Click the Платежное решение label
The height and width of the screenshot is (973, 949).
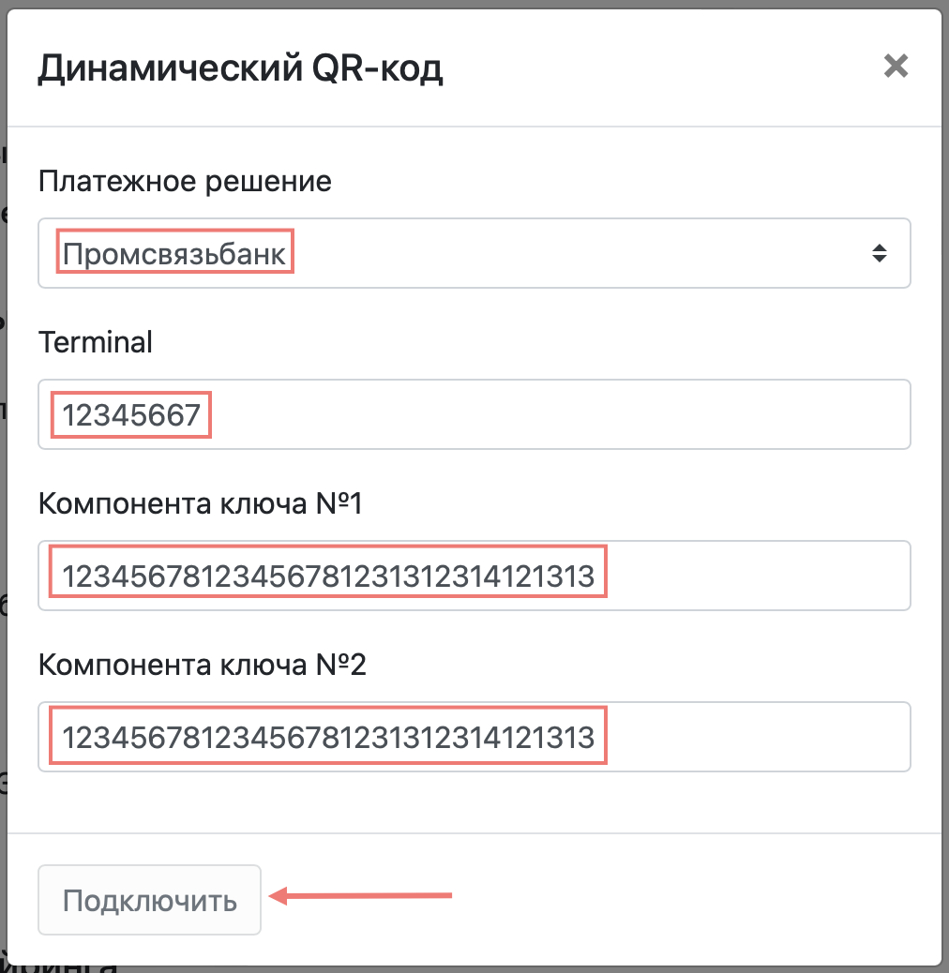(x=185, y=181)
